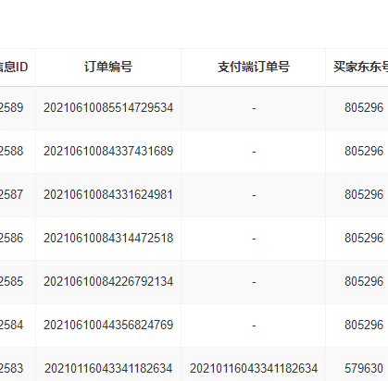
Task: Click order number 20210610084331624981
Action: tap(108, 194)
